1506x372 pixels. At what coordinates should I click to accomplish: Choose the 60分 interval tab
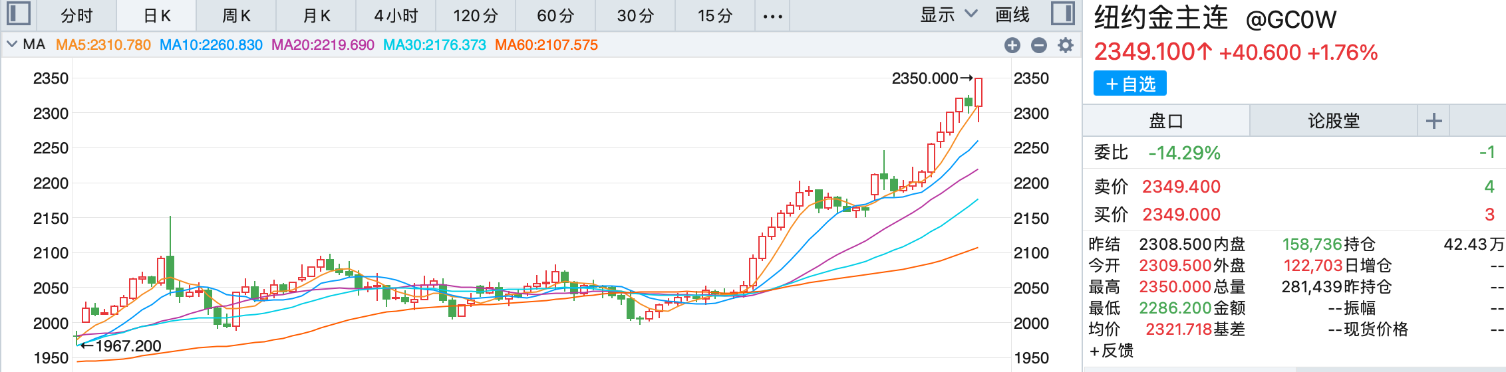[x=555, y=16]
